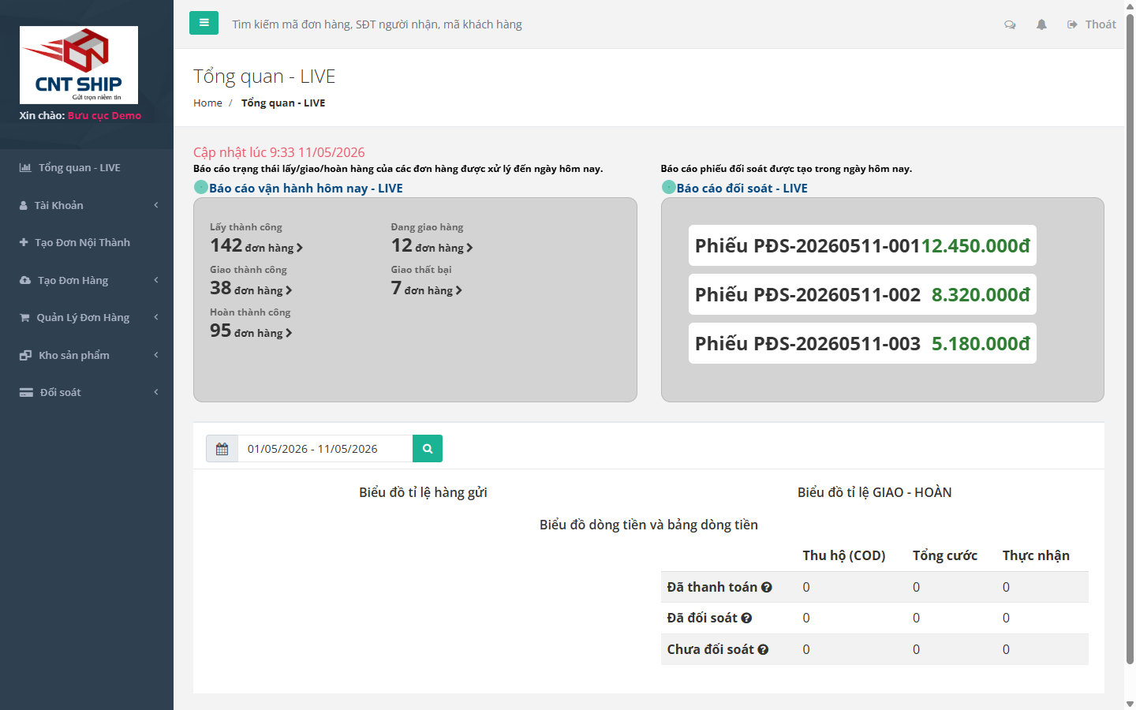Image resolution: width=1136 pixels, height=710 pixels.
Task: Click the teal dot beside Báo cáo đối soát
Action: click(x=669, y=187)
